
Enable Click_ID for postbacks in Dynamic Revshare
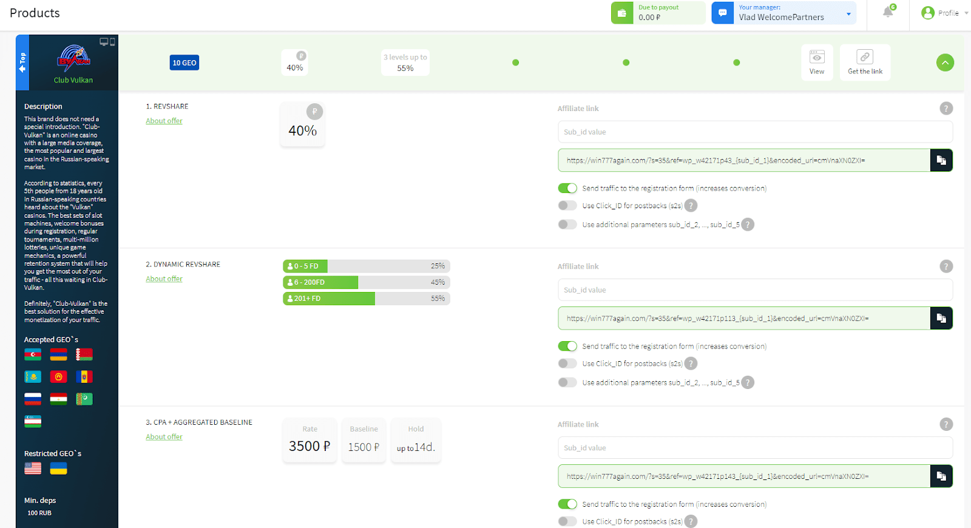click(x=567, y=364)
